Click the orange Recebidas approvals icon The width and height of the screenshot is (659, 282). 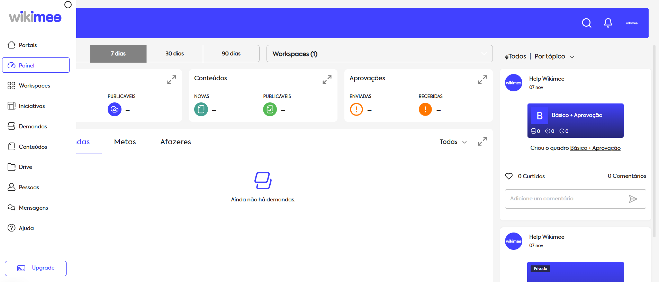(x=425, y=110)
